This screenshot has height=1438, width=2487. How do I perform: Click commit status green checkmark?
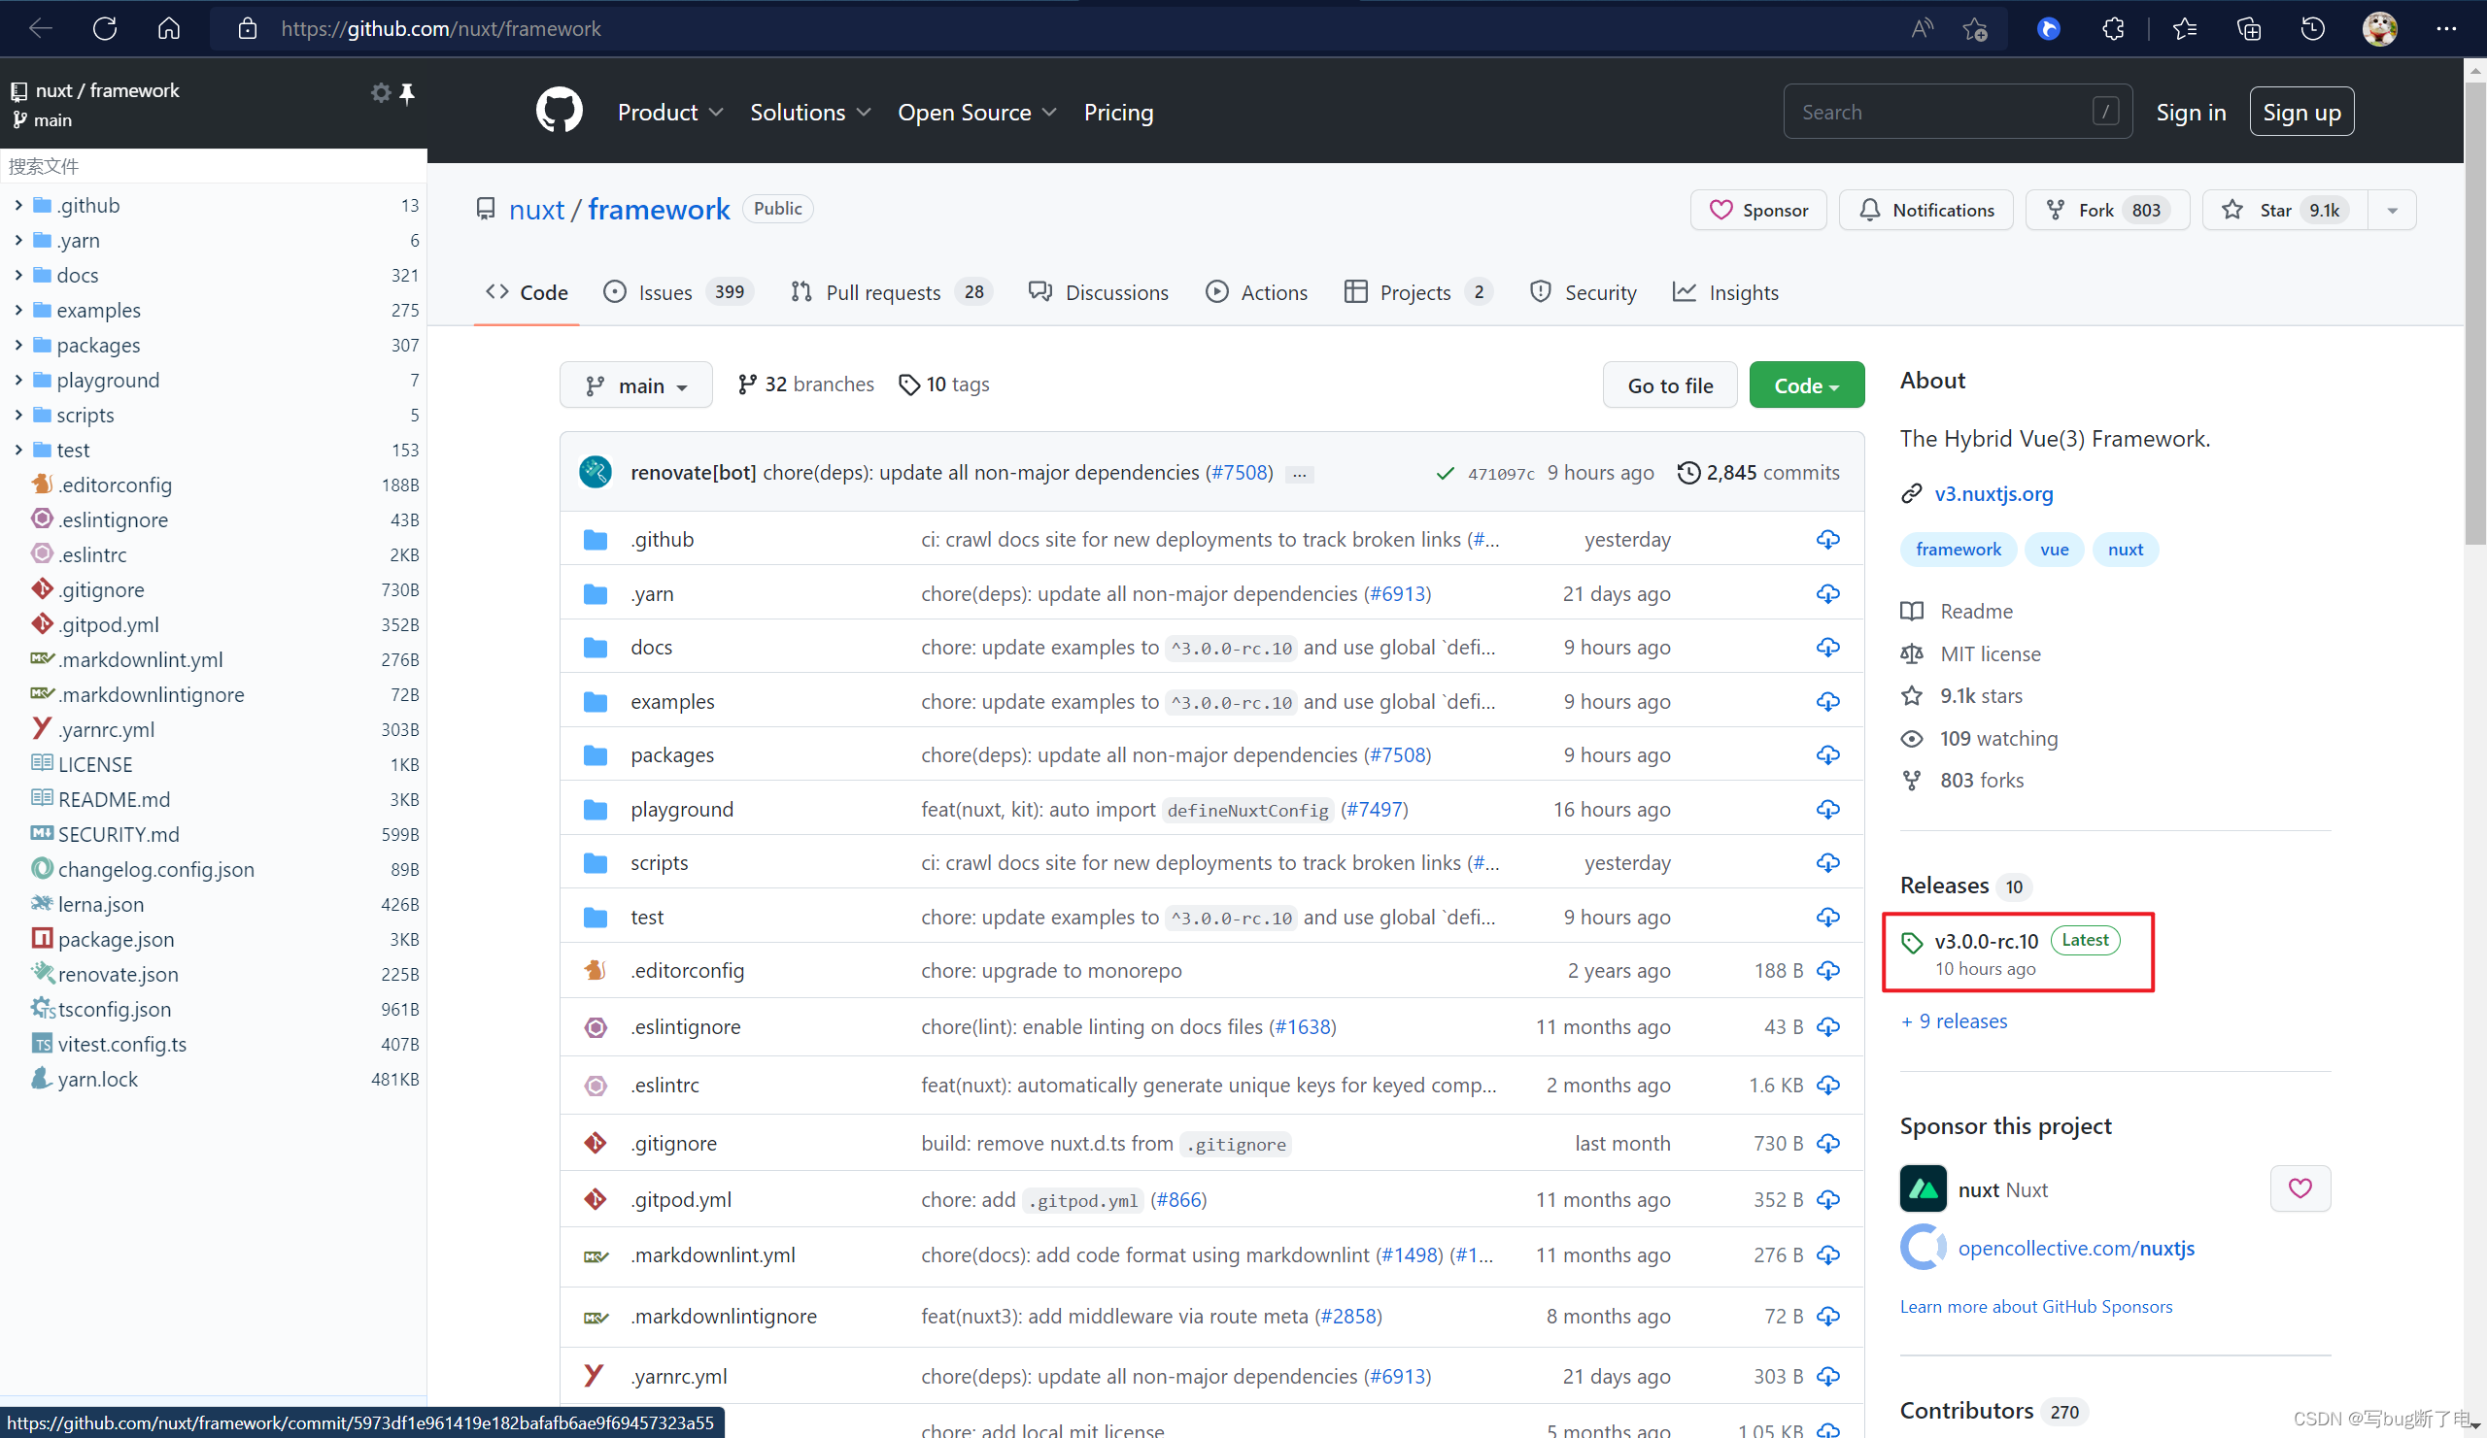point(1445,474)
